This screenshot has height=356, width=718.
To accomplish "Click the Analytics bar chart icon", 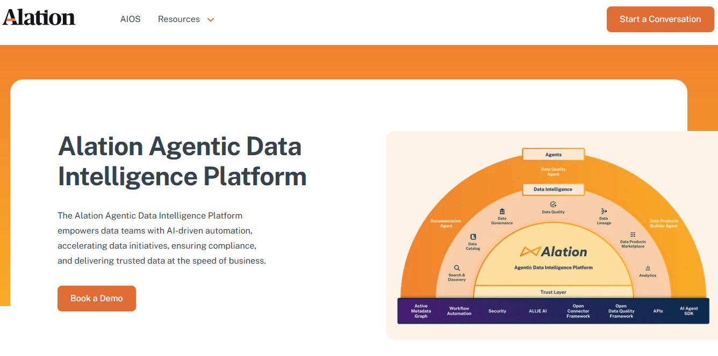I will click(x=648, y=268).
